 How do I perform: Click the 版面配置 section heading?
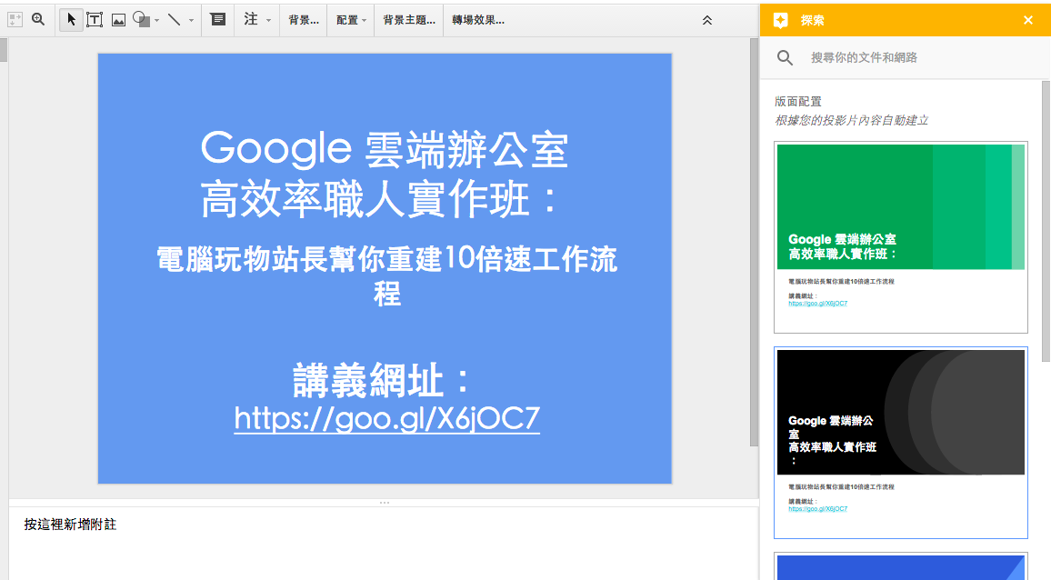798,101
